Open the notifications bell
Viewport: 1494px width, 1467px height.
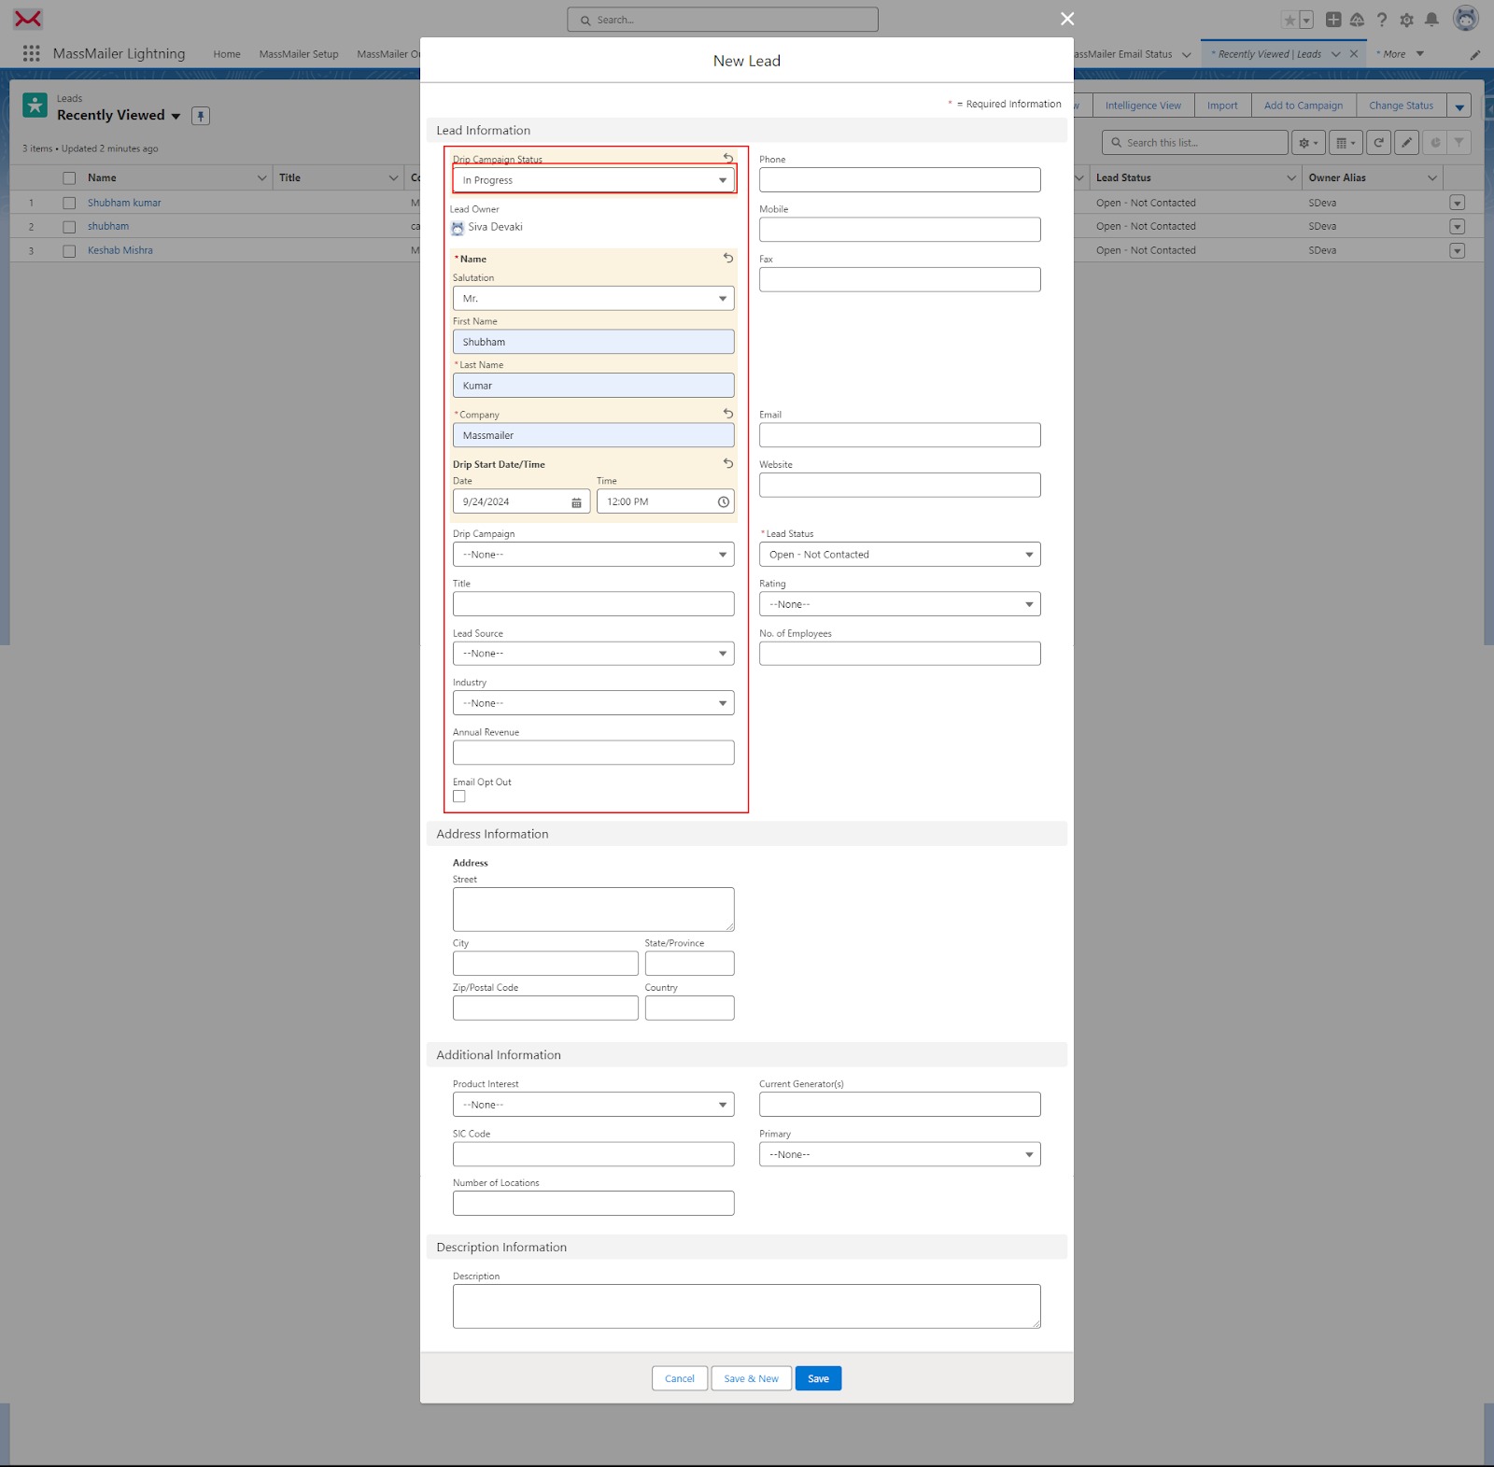(1431, 20)
